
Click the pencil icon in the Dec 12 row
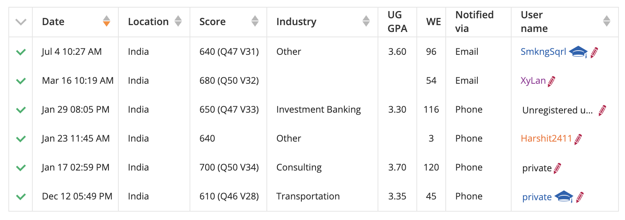click(580, 197)
